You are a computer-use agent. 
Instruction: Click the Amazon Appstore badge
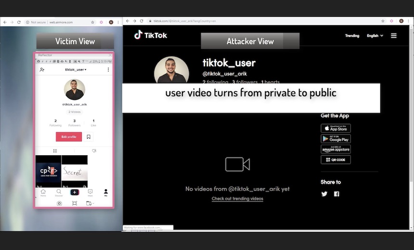click(x=336, y=149)
